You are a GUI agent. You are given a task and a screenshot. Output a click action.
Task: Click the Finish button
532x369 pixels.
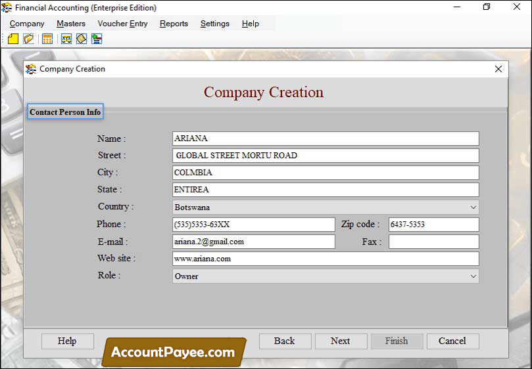[397, 341]
